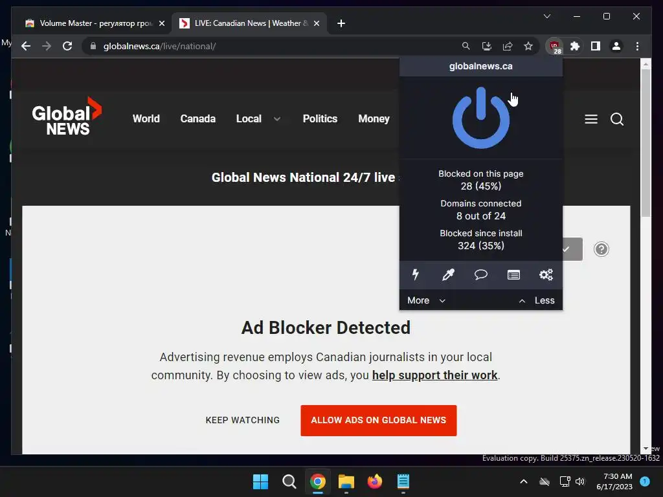Expand uBlock popup with More

tap(426, 300)
